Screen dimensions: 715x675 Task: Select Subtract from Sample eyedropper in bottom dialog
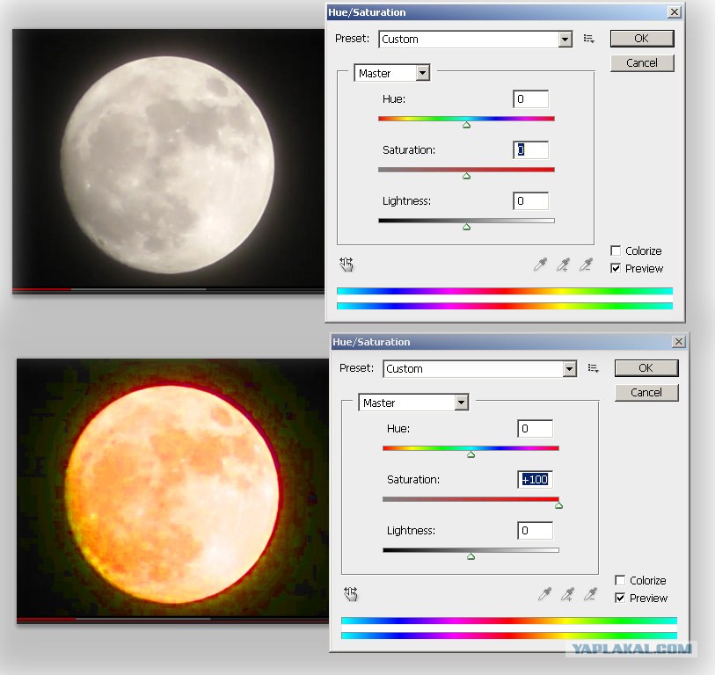(x=591, y=594)
